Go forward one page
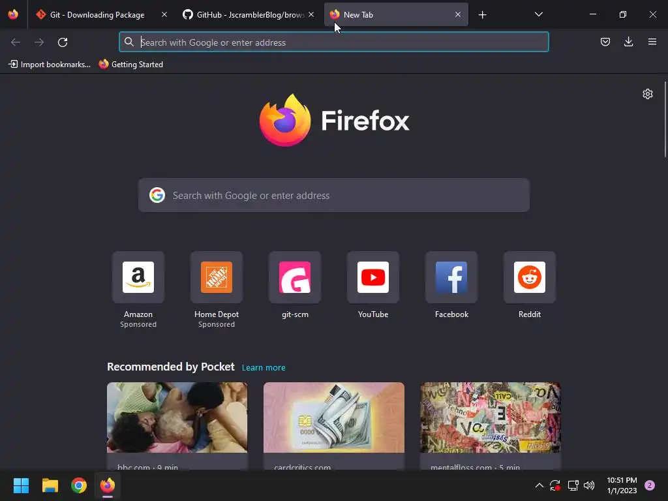 (39, 42)
